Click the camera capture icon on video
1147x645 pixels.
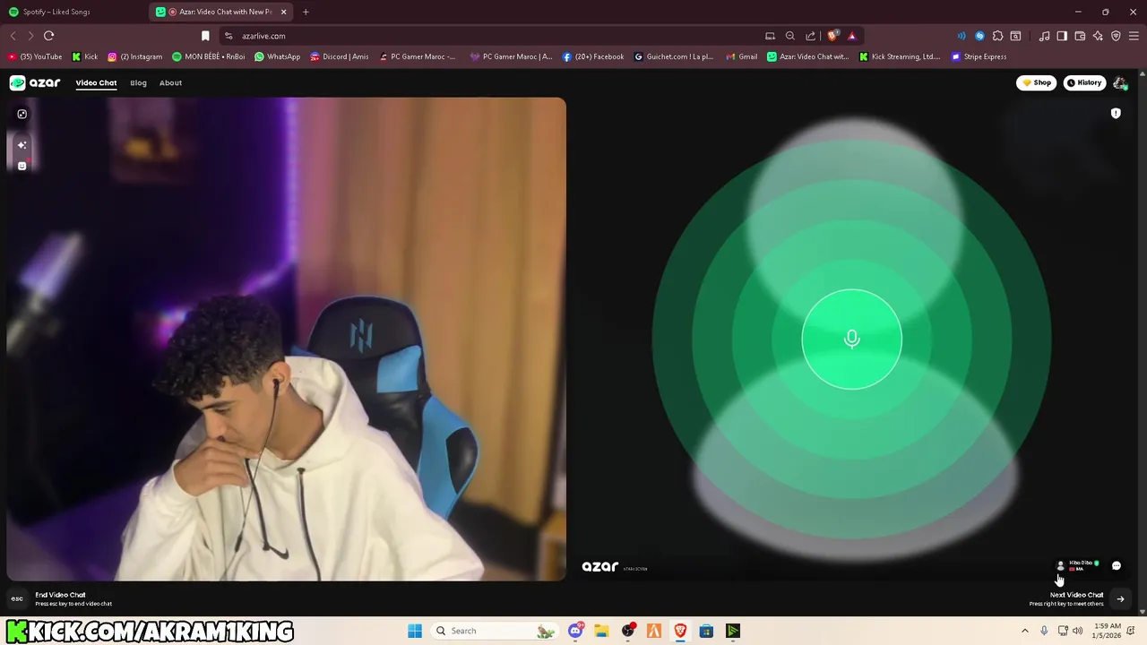point(22,114)
